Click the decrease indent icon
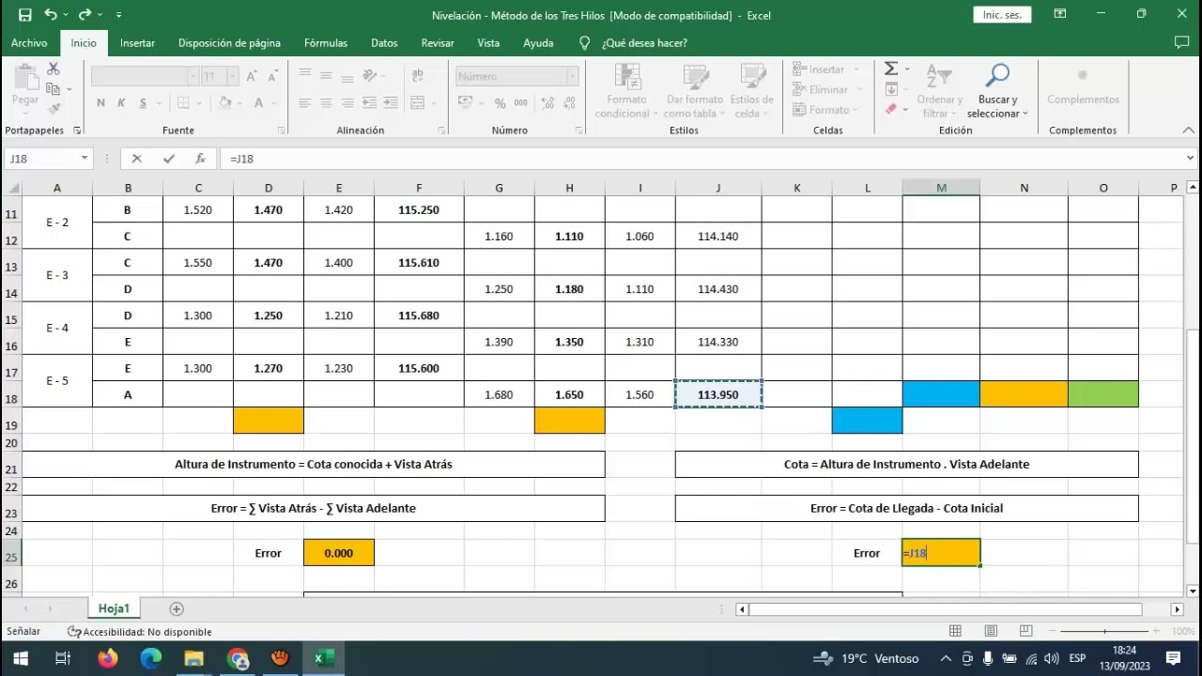 [370, 102]
